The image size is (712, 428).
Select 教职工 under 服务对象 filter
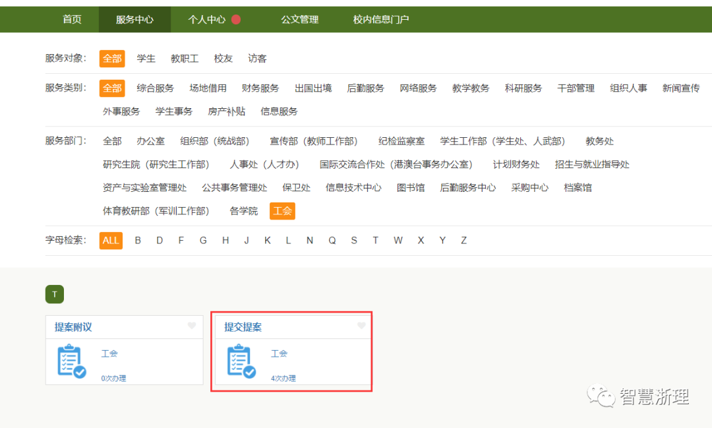(x=185, y=59)
